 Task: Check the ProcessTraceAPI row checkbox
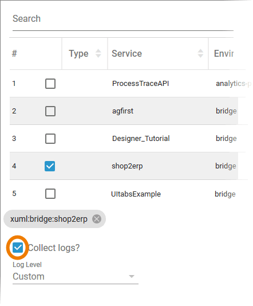pyautogui.click(x=50, y=84)
